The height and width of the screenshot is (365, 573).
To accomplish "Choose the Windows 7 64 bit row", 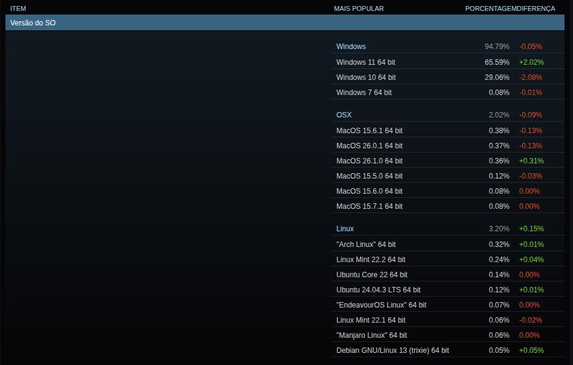I will tap(364, 93).
